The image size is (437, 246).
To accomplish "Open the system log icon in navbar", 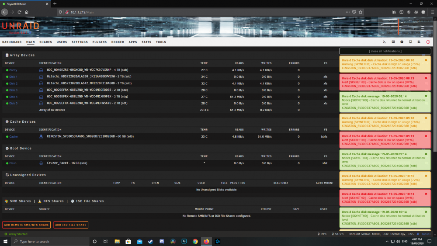I will point(419,42).
